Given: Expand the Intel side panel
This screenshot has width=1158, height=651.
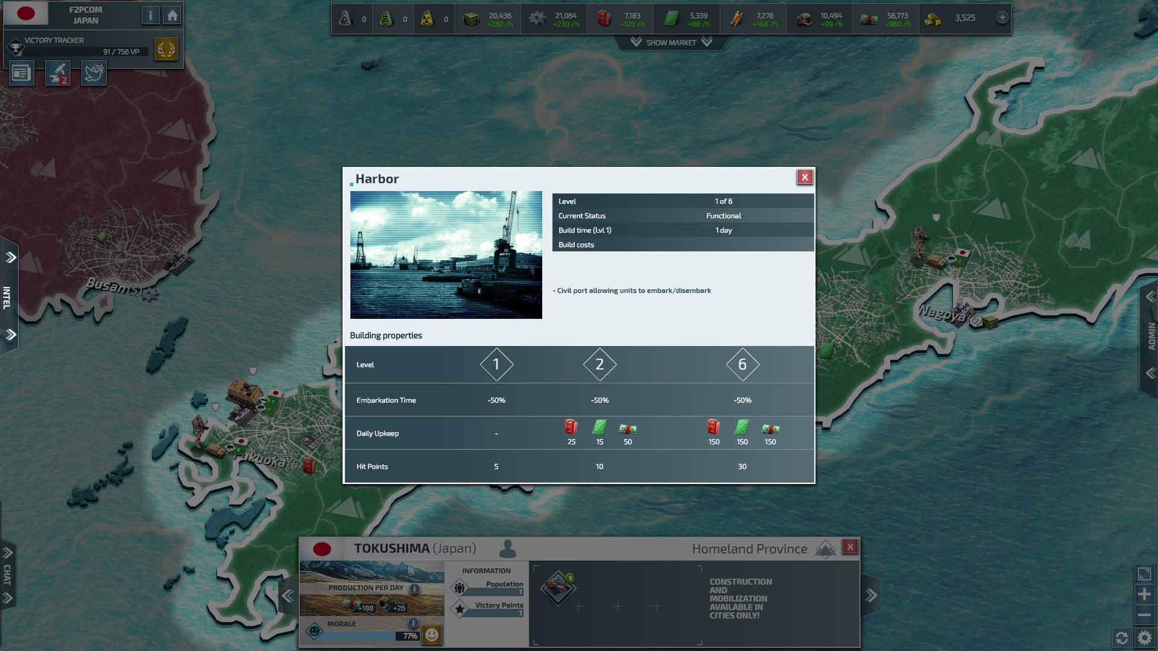Looking at the screenshot, I should coord(8,297).
